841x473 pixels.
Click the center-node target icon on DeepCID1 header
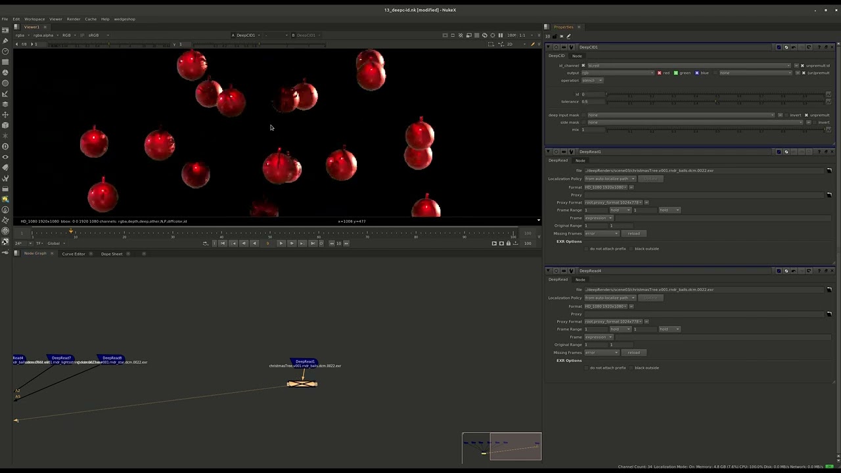click(555, 47)
